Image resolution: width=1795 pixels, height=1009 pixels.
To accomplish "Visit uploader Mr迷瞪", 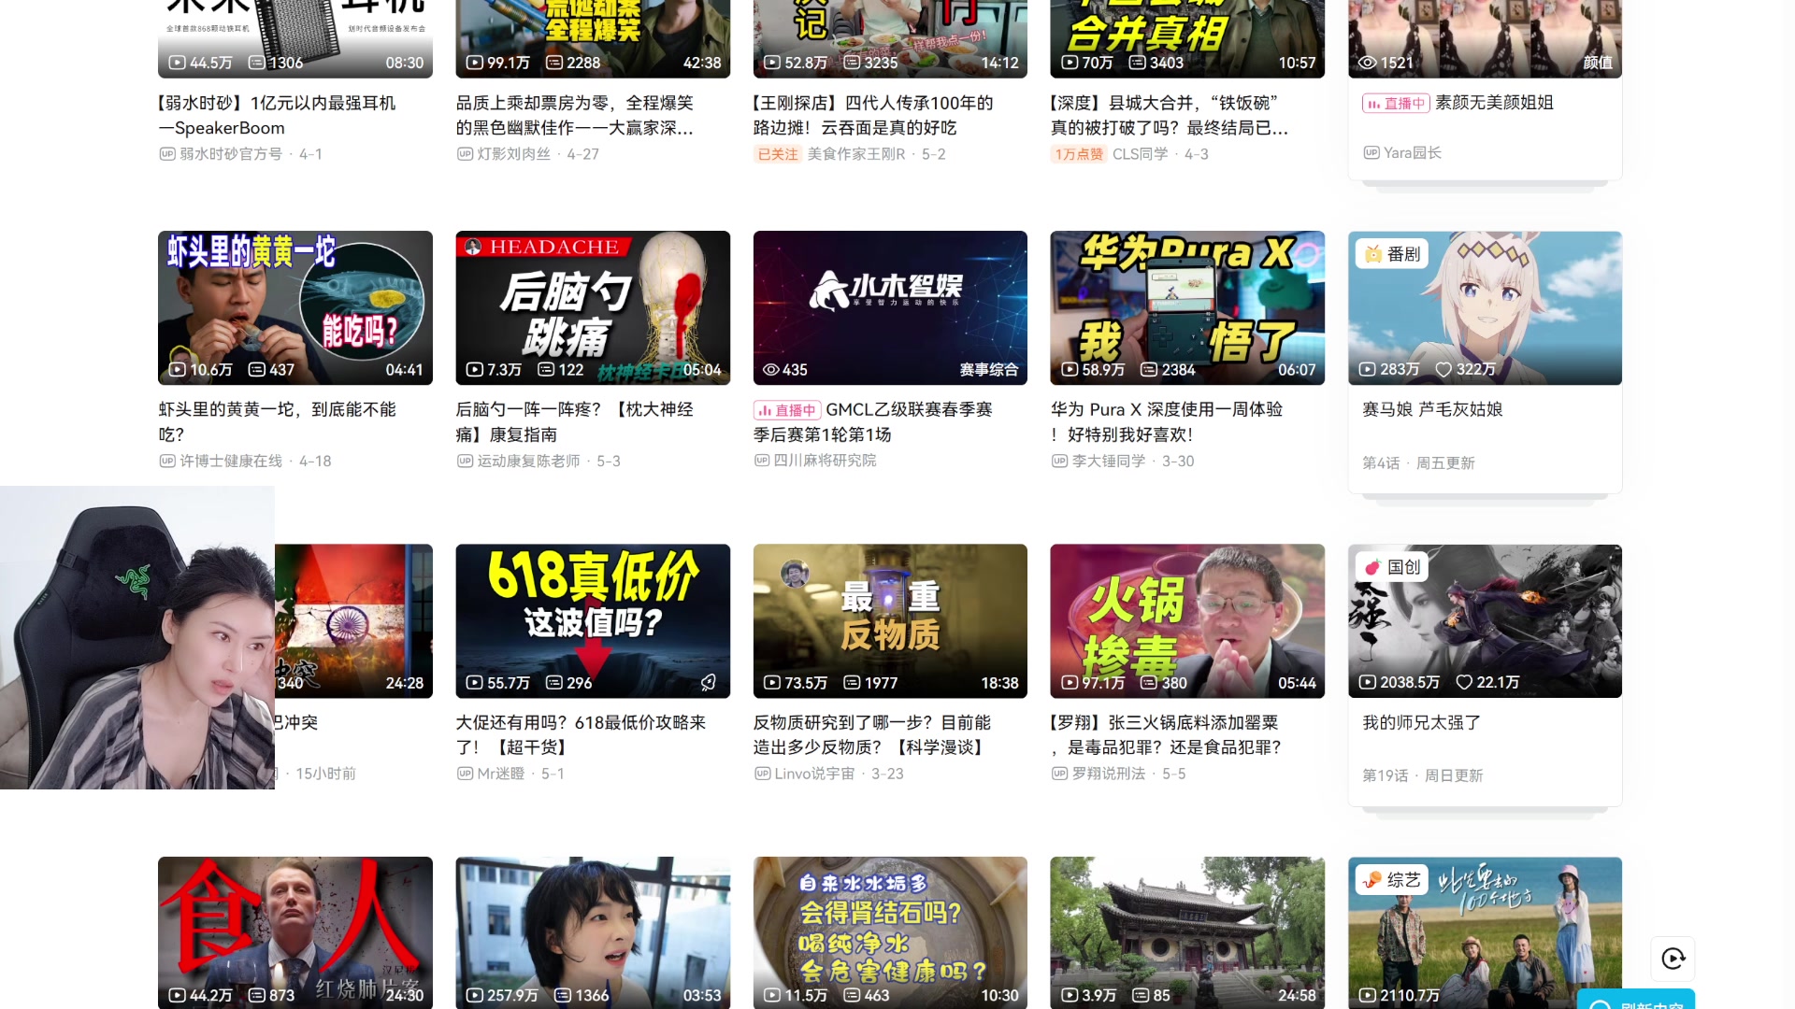I will (x=501, y=774).
